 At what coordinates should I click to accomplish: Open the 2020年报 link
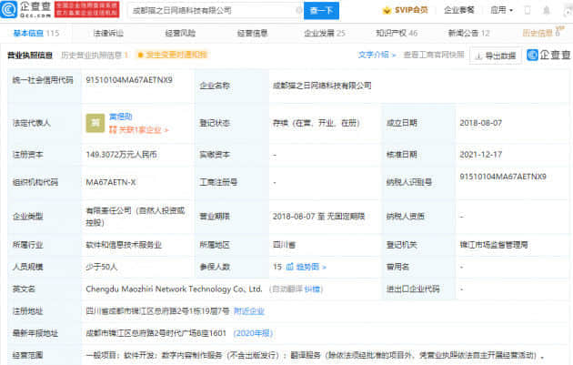pyautogui.click(x=253, y=333)
